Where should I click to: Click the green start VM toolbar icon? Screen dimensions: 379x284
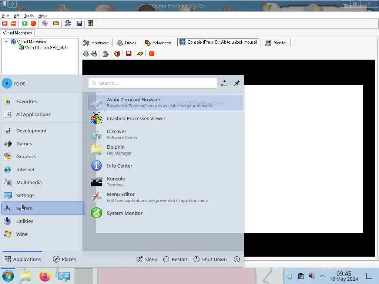(x=25, y=23)
